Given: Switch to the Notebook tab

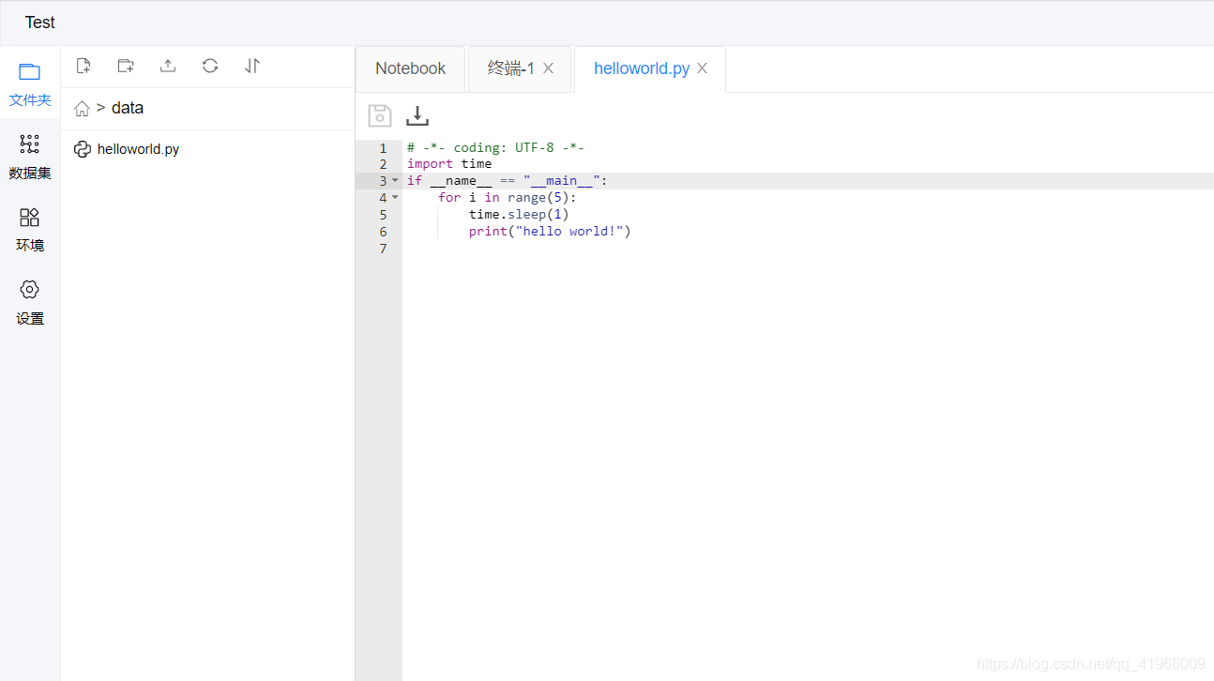Looking at the screenshot, I should coord(410,68).
